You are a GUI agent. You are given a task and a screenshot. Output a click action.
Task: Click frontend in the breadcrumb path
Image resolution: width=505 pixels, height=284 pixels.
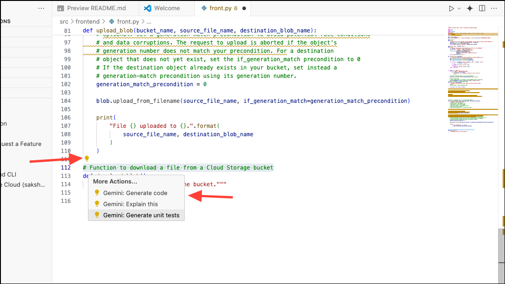pyautogui.click(x=87, y=22)
